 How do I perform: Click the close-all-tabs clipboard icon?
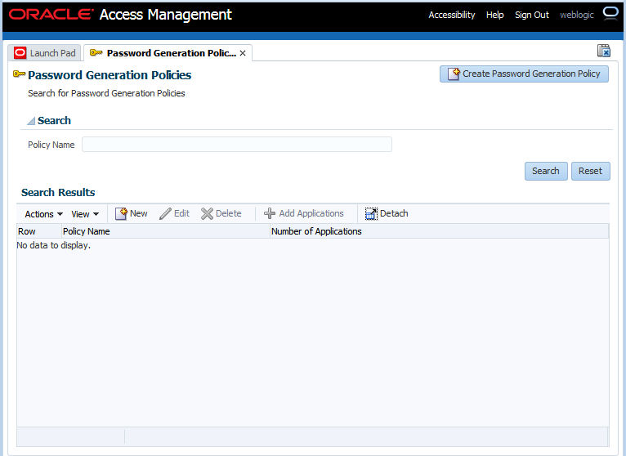(x=604, y=51)
